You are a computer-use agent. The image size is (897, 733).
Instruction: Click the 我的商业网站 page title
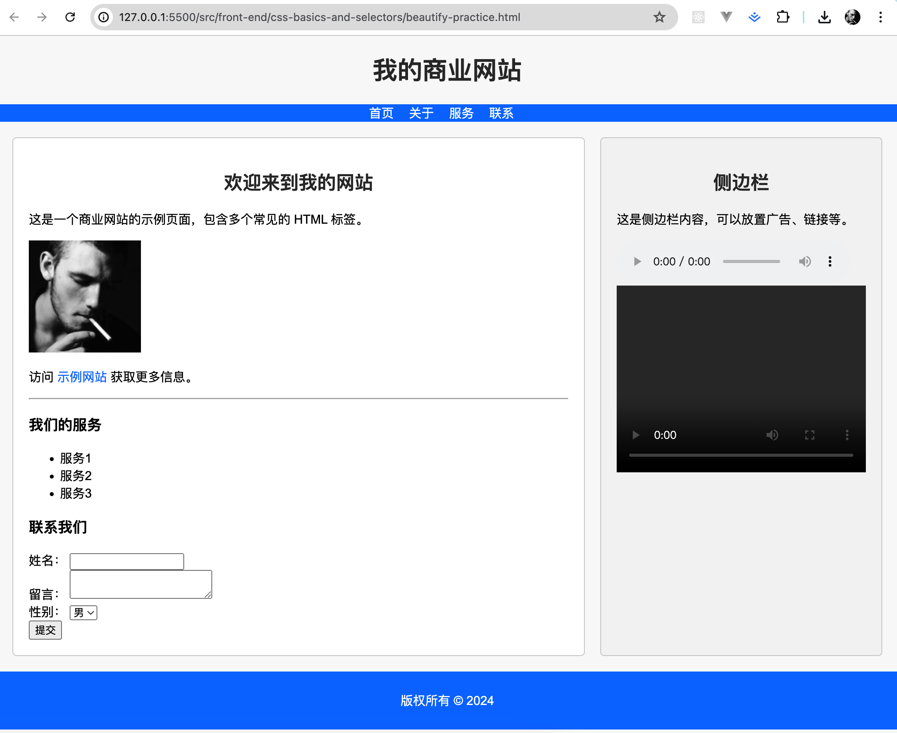coord(447,70)
